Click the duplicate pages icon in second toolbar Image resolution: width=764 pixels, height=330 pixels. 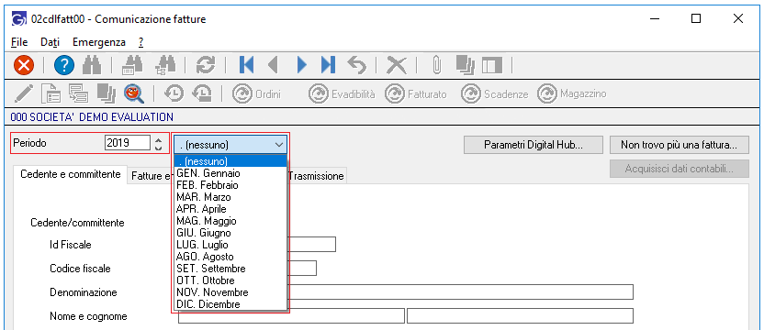pos(106,93)
